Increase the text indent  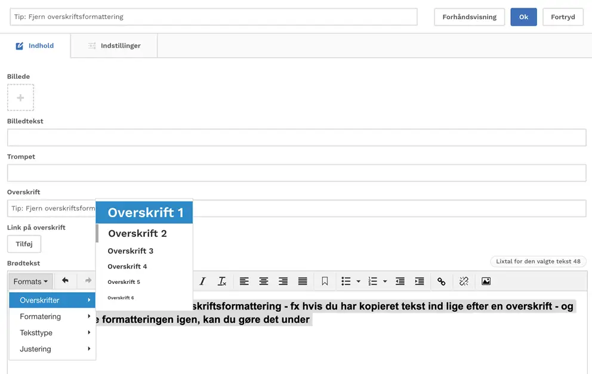coord(420,282)
